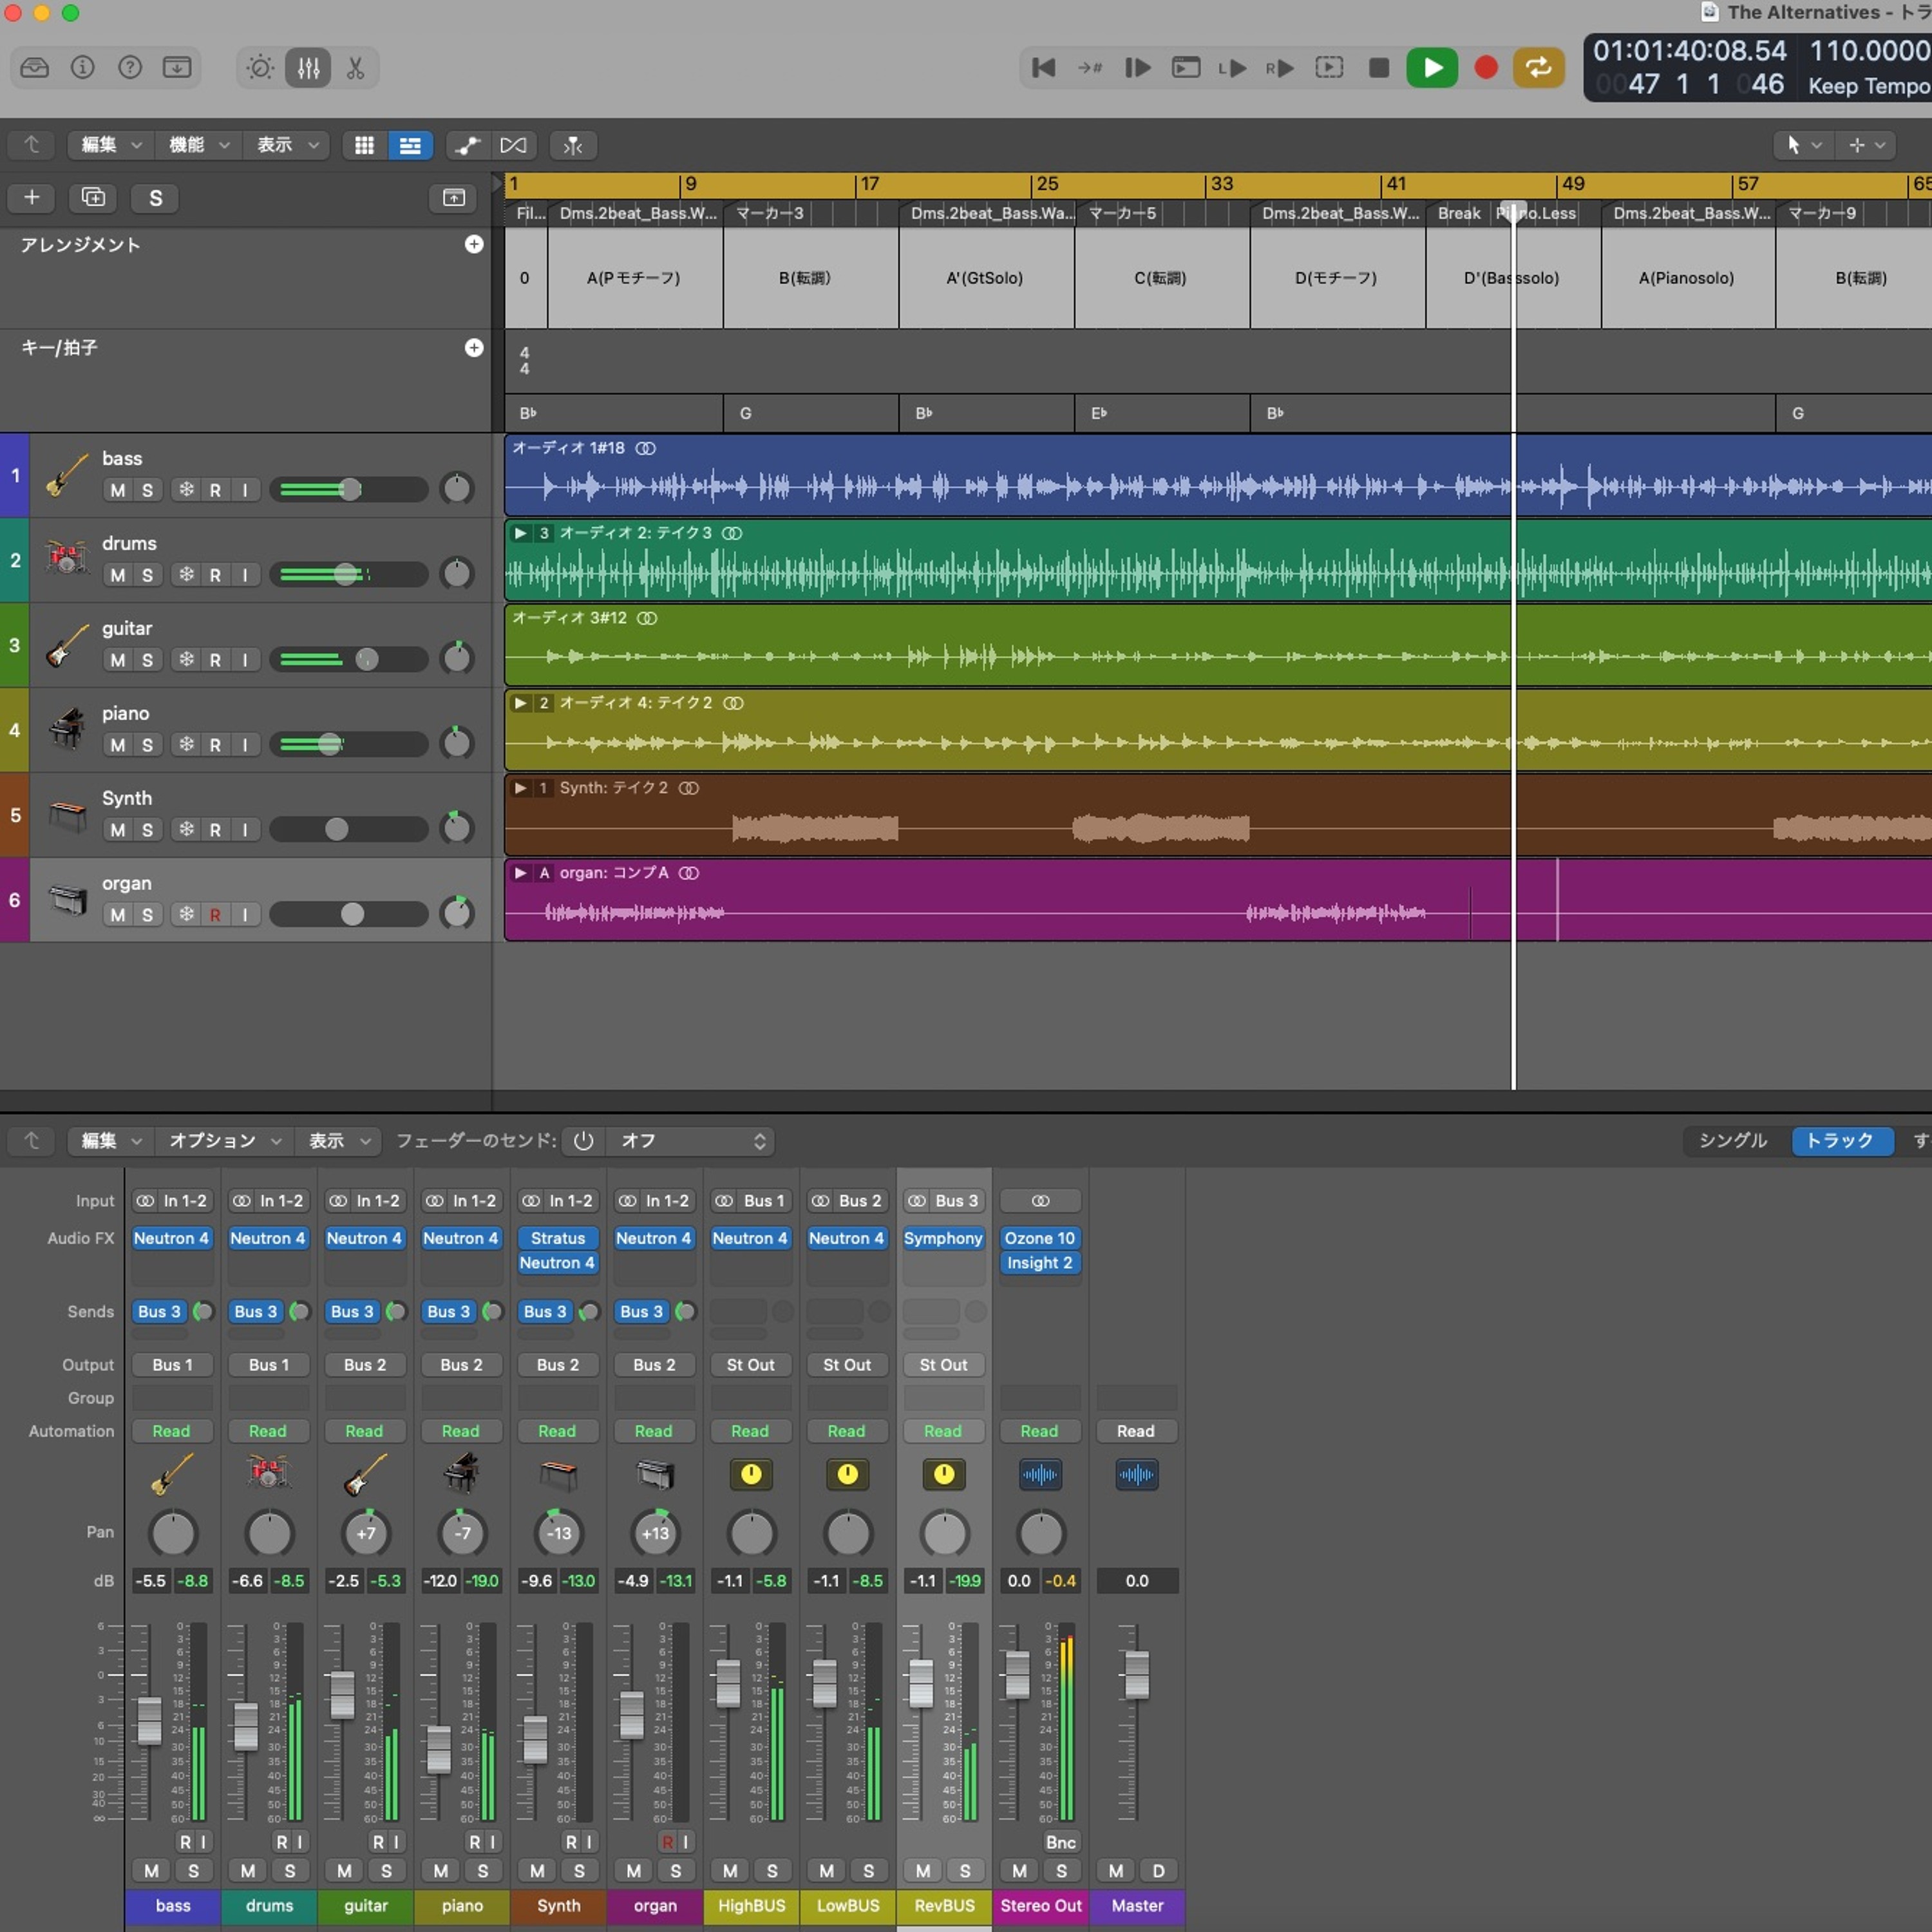Click the A(Pianosolo) arrangement marker
This screenshot has height=1932, width=1932.
coord(1686,278)
